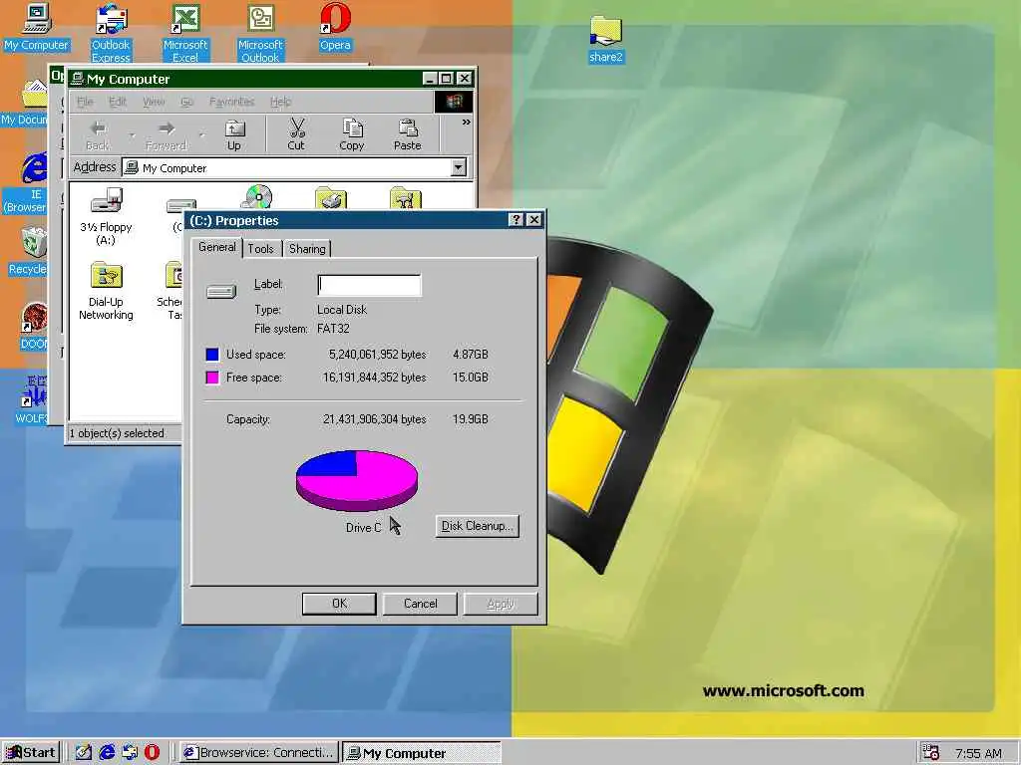Click the My Computer taskbar button
Viewport: 1021px width, 765px height.
coord(422,753)
